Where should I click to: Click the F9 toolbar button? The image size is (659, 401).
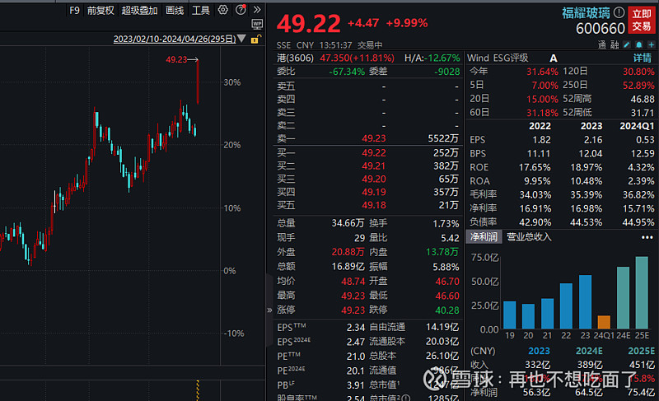74,10
